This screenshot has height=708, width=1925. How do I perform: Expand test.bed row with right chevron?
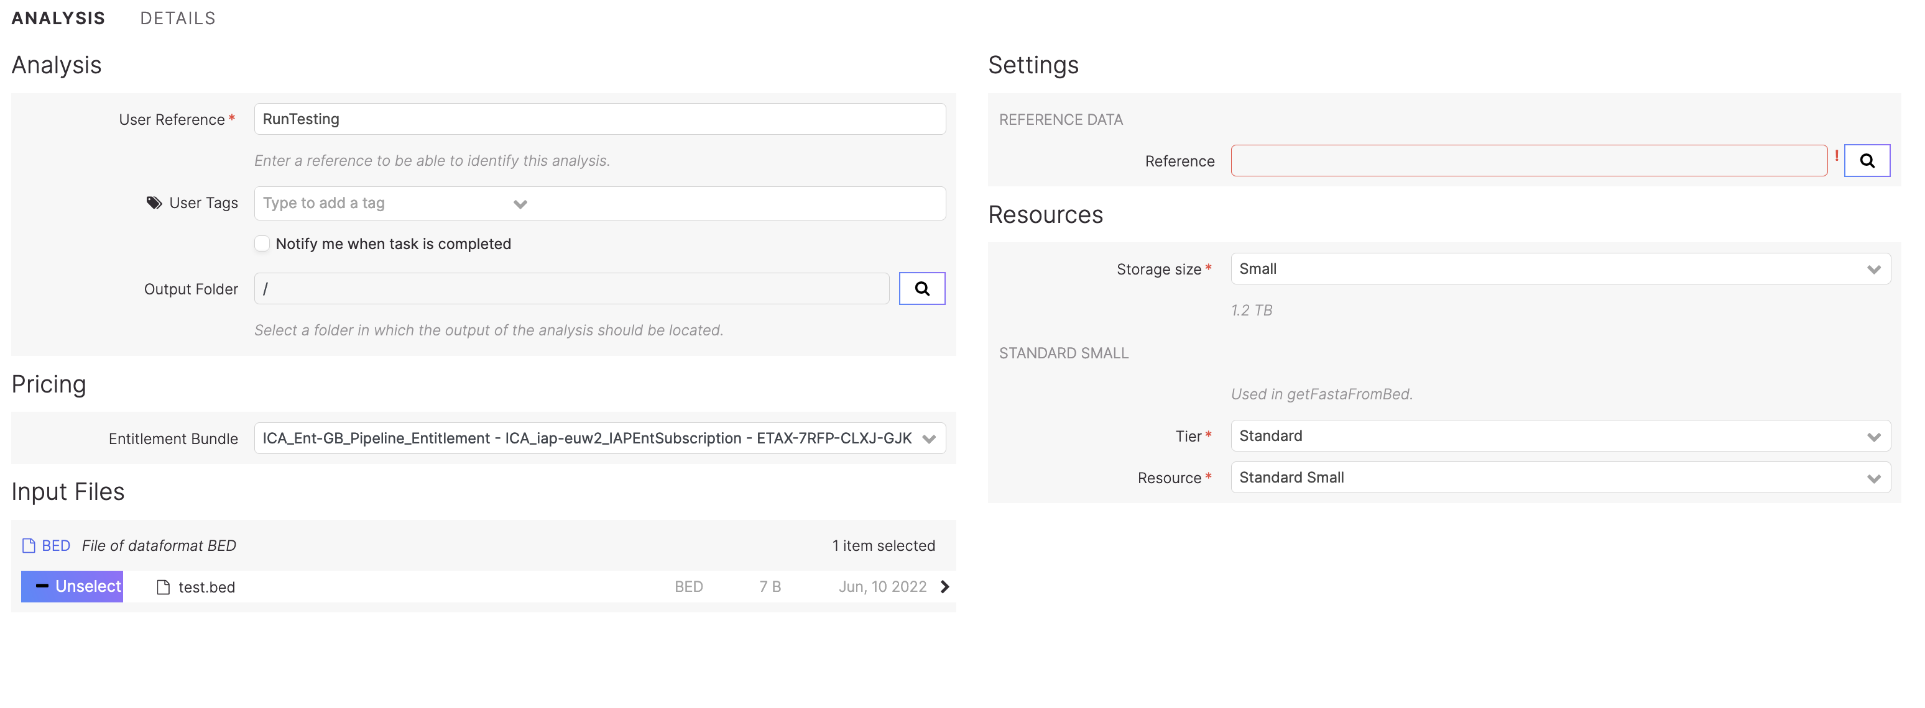tap(944, 586)
